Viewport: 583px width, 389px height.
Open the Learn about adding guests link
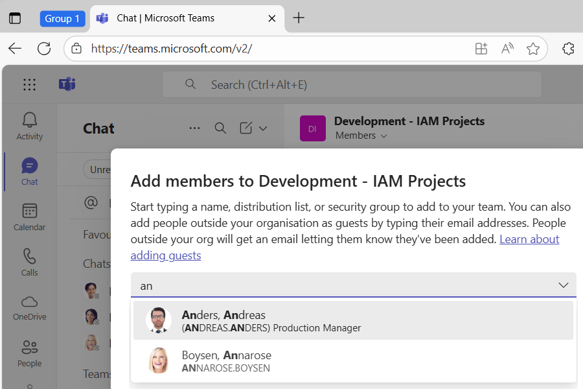pos(529,239)
